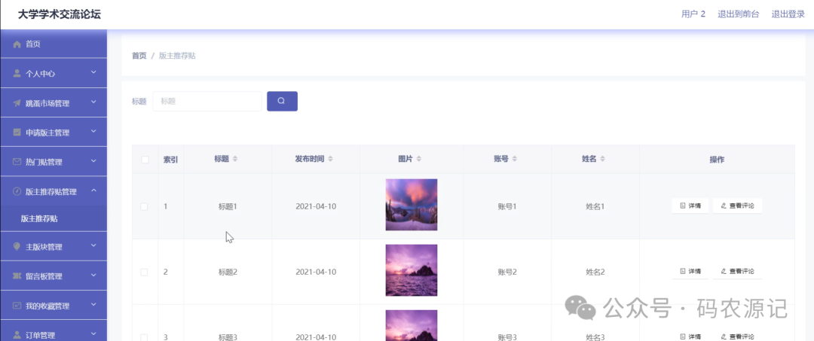Select all rows with header checkbox
The image size is (814, 341).
145,160
